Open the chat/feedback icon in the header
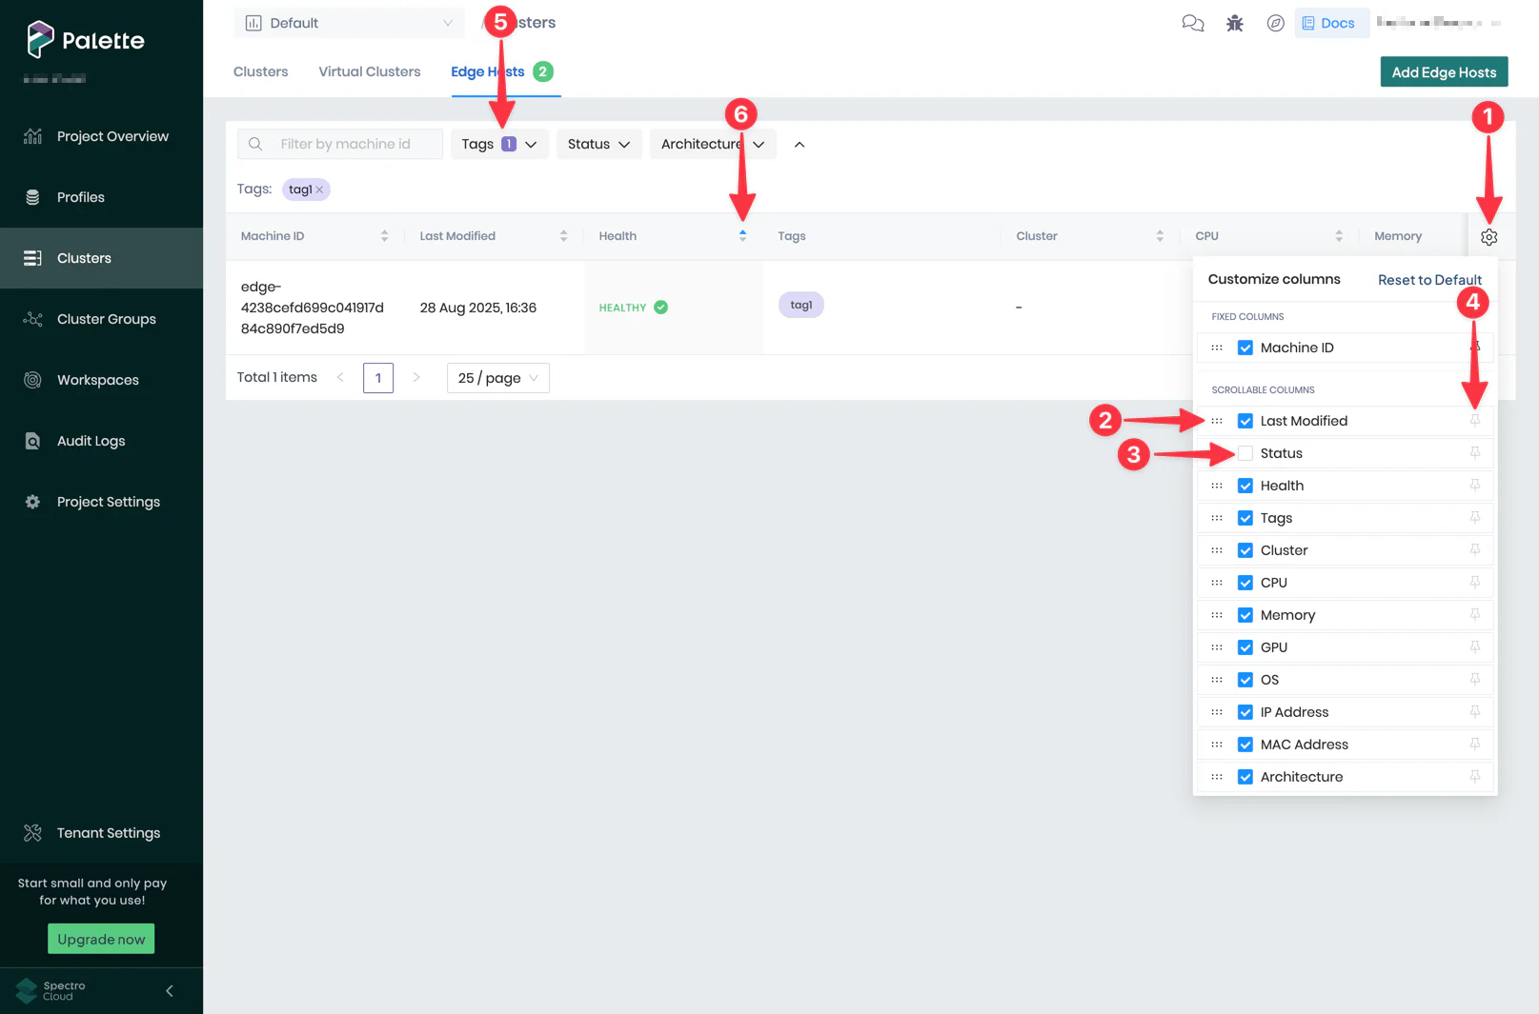 (x=1192, y=22)
